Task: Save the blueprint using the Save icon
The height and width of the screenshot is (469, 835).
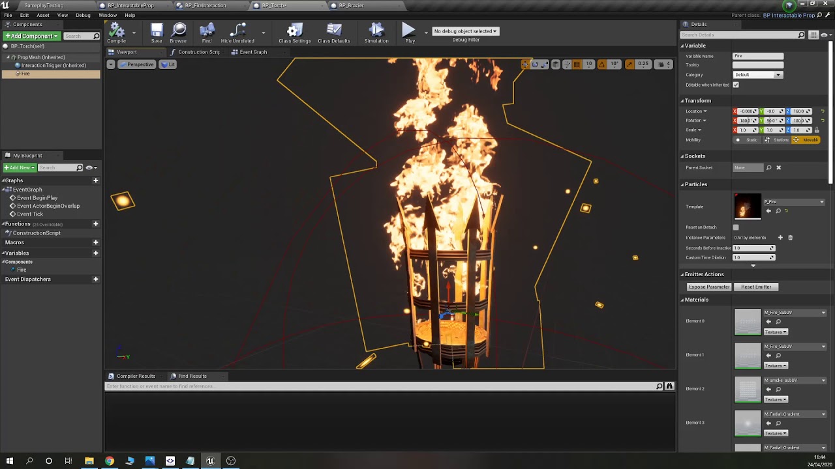Action: (x=157, y=33)
